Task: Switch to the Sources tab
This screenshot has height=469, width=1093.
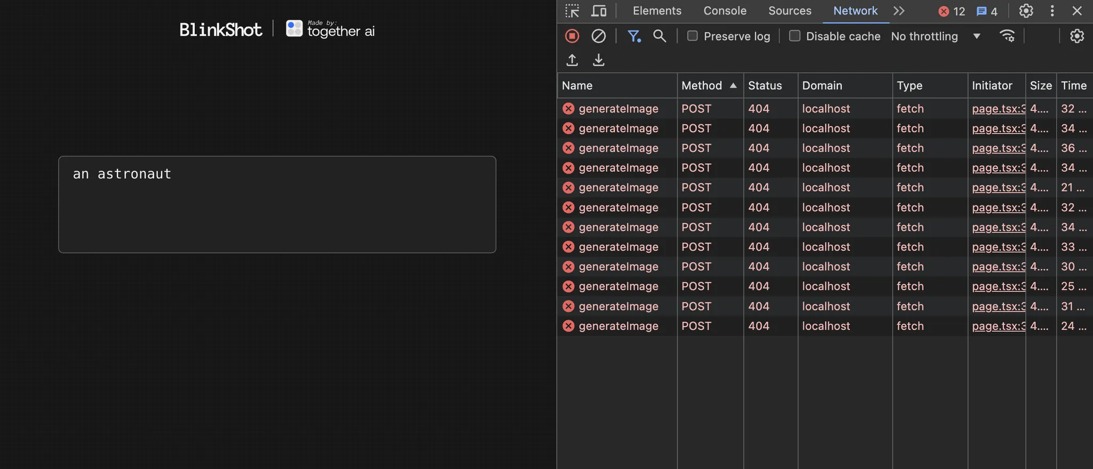Action: click(x=790, y=11)
